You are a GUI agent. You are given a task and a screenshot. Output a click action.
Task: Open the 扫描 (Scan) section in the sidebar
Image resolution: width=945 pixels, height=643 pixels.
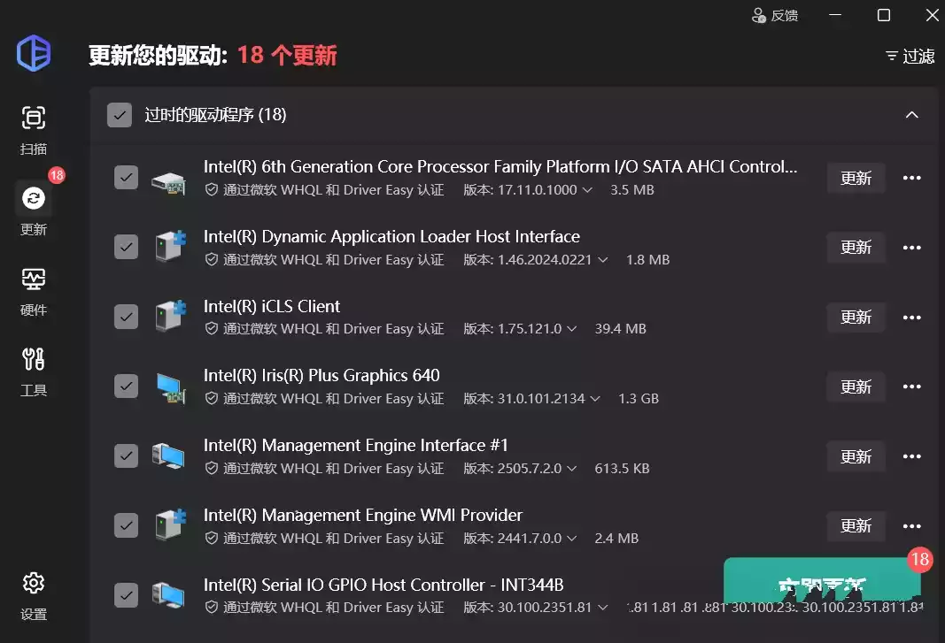(x=33, y=128)
